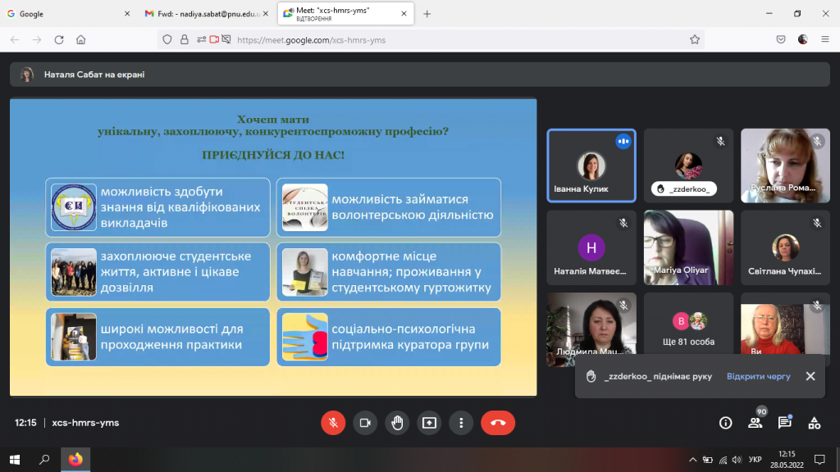This screenshot has width=840, height=472.
Task: Unmute the microphone in Meet
Action: (x=333, y=422)
